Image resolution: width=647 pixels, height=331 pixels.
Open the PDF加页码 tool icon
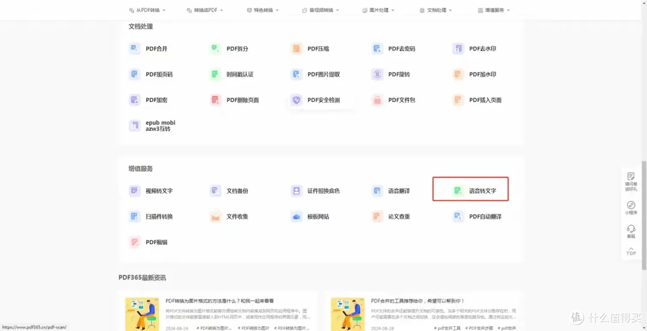point(135,74)
